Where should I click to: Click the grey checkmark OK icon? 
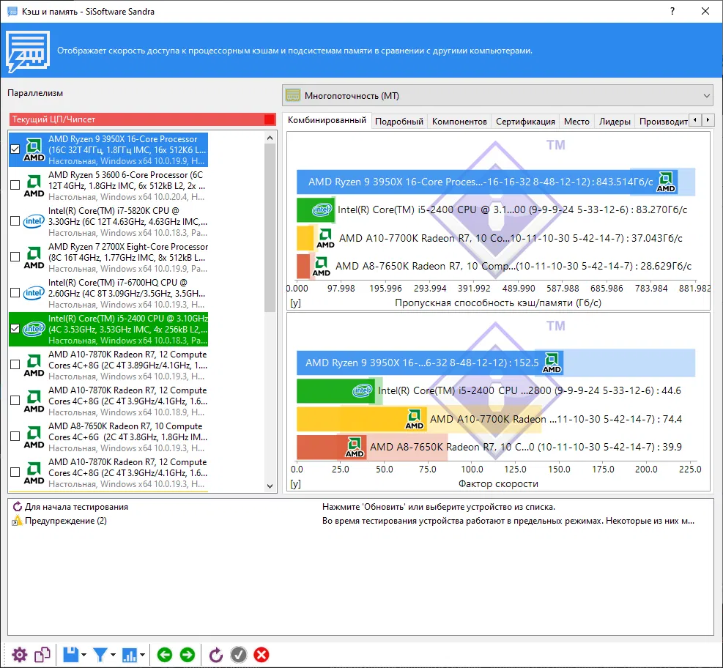pos(238,655)
